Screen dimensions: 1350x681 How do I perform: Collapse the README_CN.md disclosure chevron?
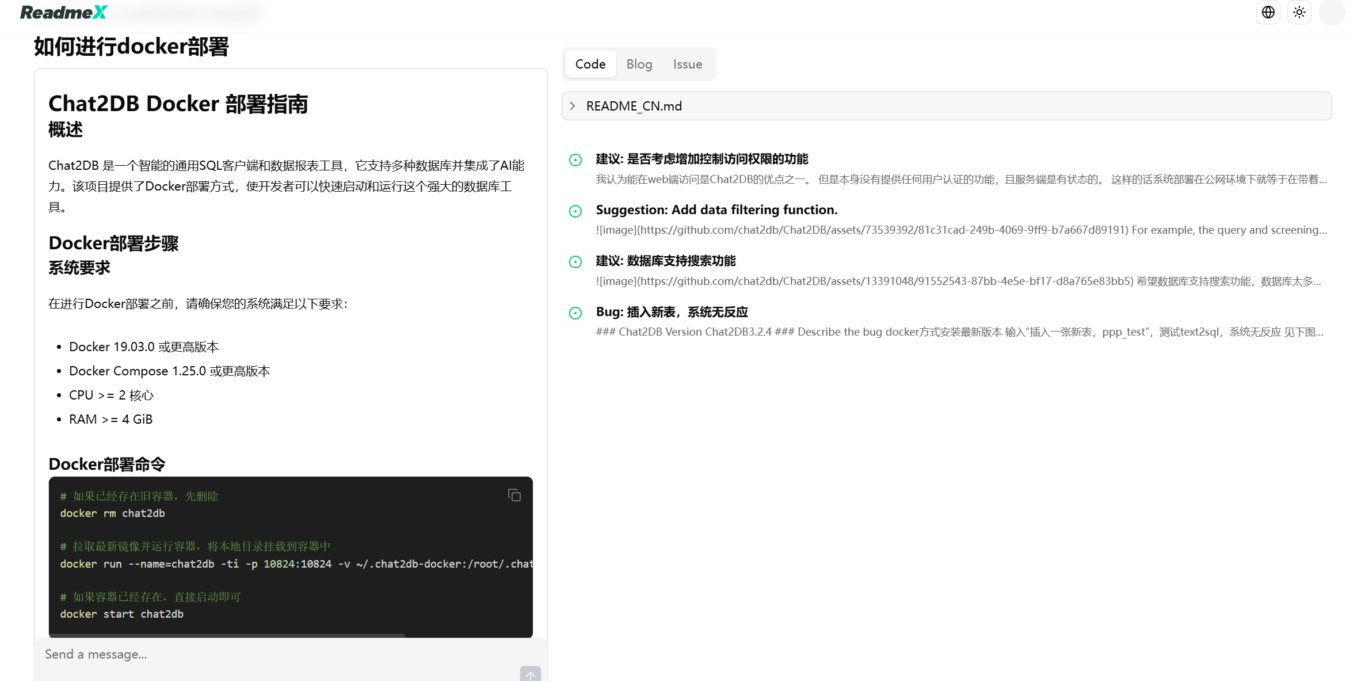(x=573, y=105)
